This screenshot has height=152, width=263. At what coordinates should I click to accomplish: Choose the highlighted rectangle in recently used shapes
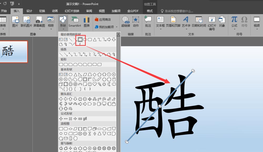[80, 40]
